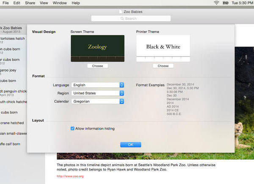Click the '500 B.C.E.' format example
The height and width of the screenshot is (184, 254).
tap(174, 114)
